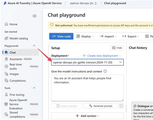Hide the Setup panel

(x=117, y=48)
